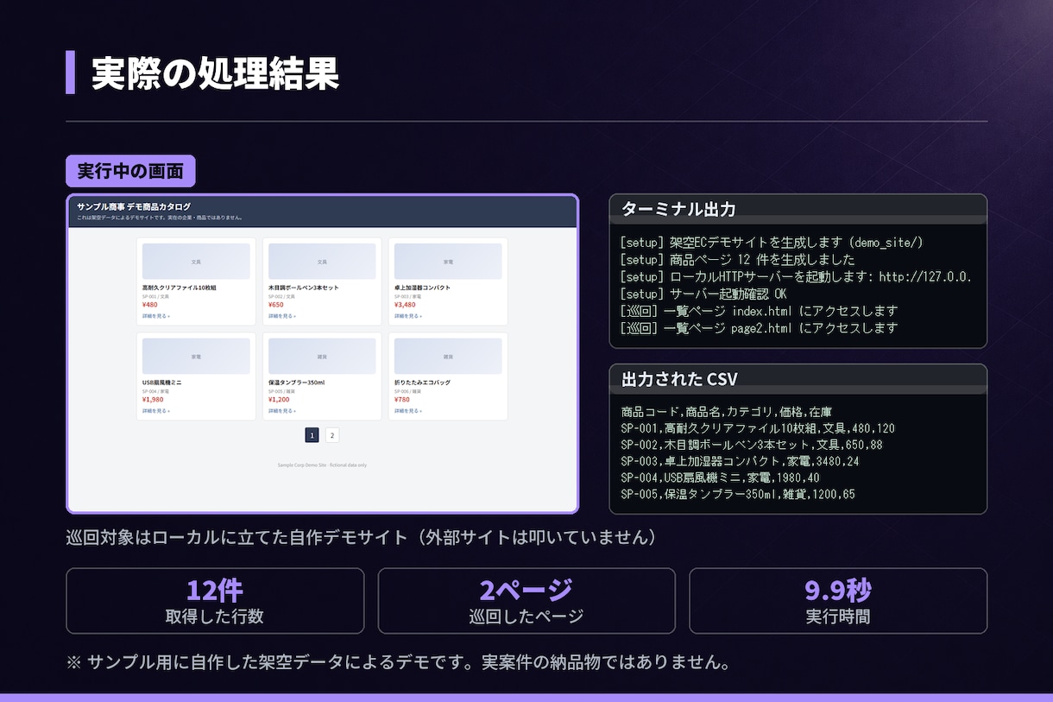Click the CSV row starting with SP-003
Screen dimensions: 1053x702
[741, 461]
